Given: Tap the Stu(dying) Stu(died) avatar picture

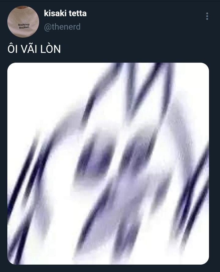Looking at the screenshot, I should 23,22.
